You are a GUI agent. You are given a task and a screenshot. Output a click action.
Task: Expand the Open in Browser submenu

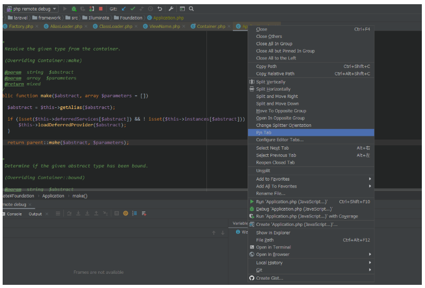tap(311, 254)
